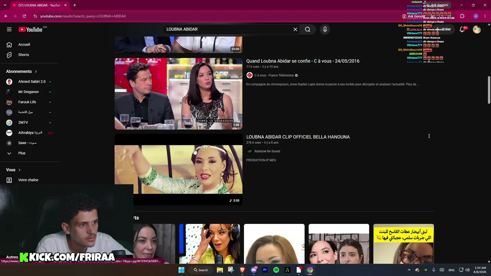Click the browser address bar URL
The width and height of the screenshot is (491, 276).
click(x=83, y=16)
